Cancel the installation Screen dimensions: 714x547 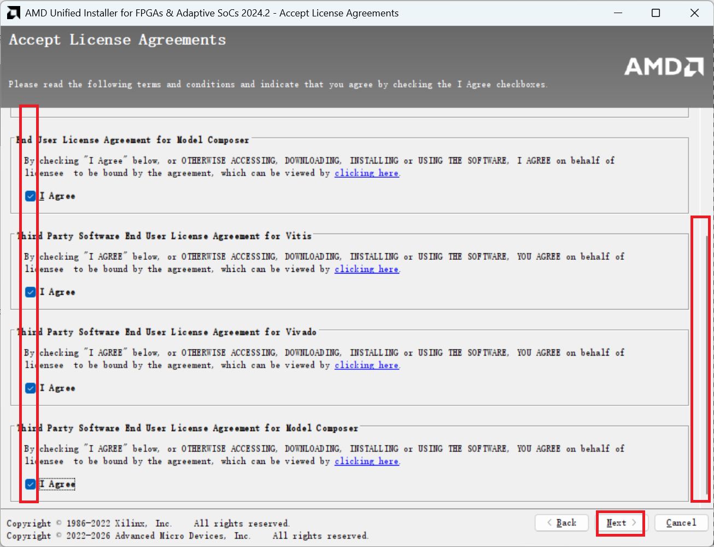coord(681,523)
